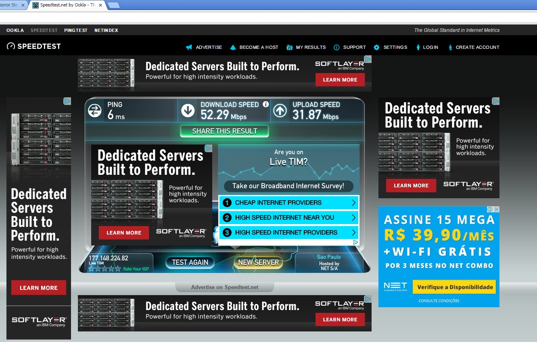Image resolution: width=537 pixels, height=348 pixels.
Task: Click Share This Result button
Action: 224,131
